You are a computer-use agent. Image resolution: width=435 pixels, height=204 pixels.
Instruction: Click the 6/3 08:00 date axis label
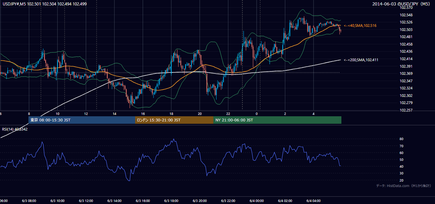click(x=29, y=201)
